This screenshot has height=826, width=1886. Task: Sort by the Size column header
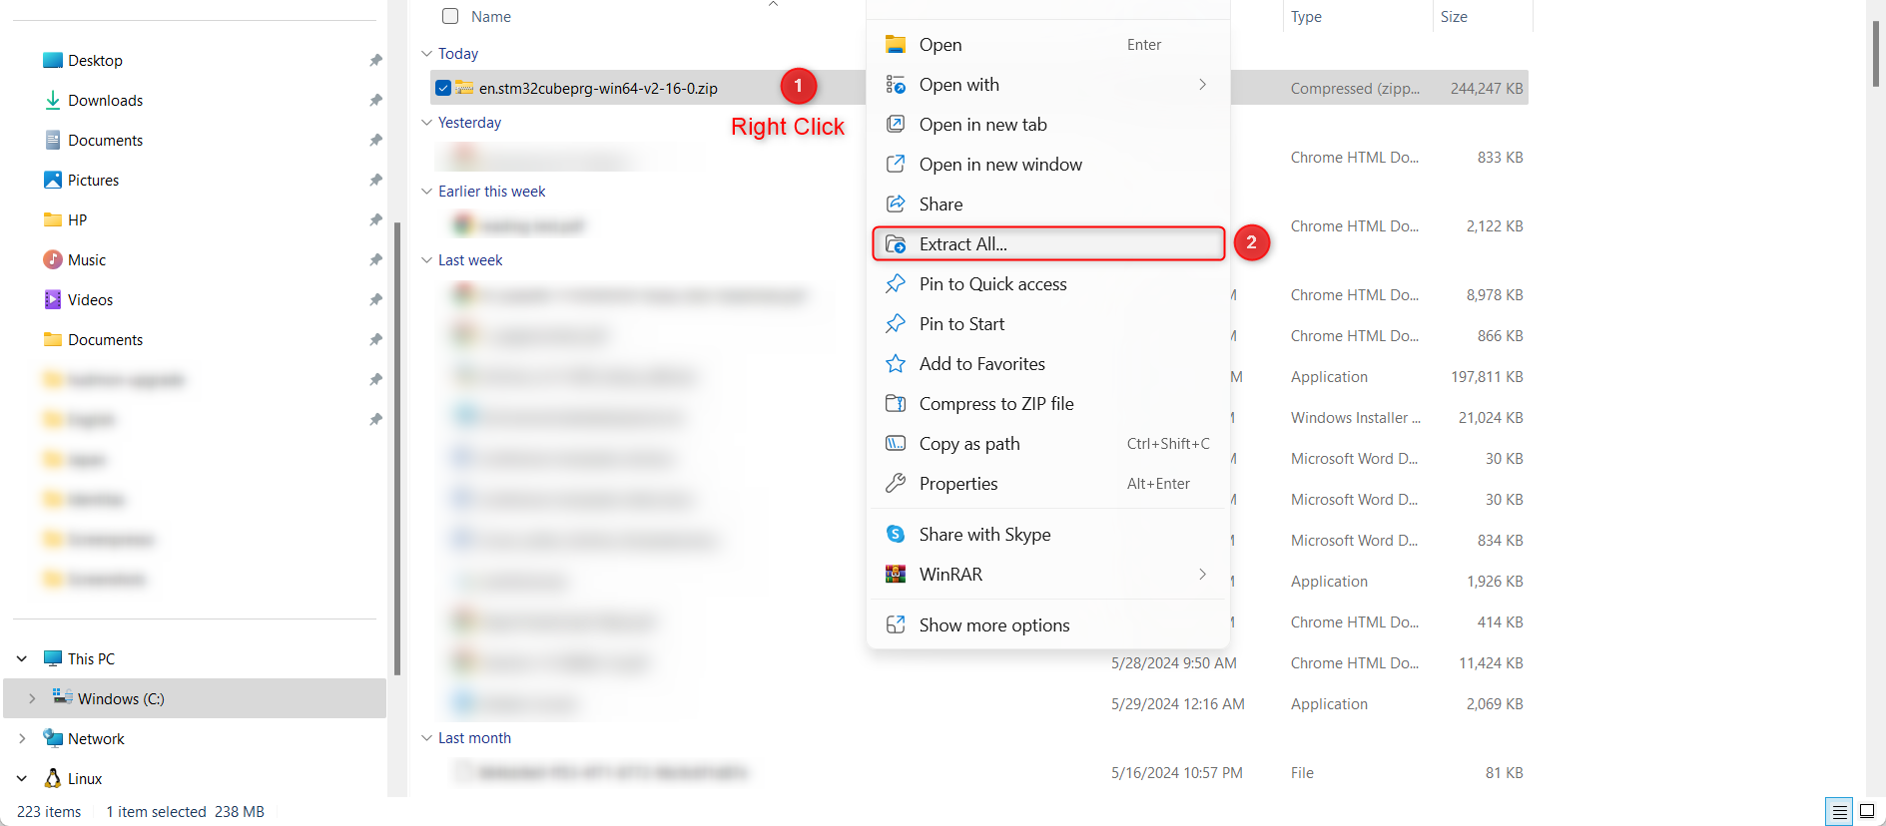point(1454,17)
